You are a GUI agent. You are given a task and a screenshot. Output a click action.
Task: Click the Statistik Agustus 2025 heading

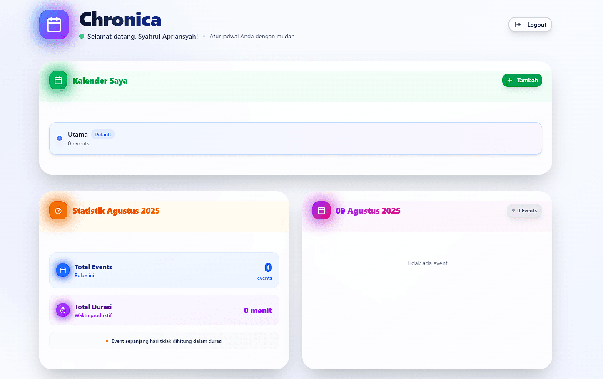click(x=116, y=211)
